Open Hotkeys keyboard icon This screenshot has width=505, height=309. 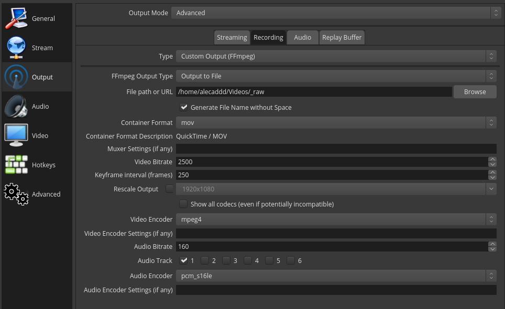pyautogui.click(x=16, y=165)
